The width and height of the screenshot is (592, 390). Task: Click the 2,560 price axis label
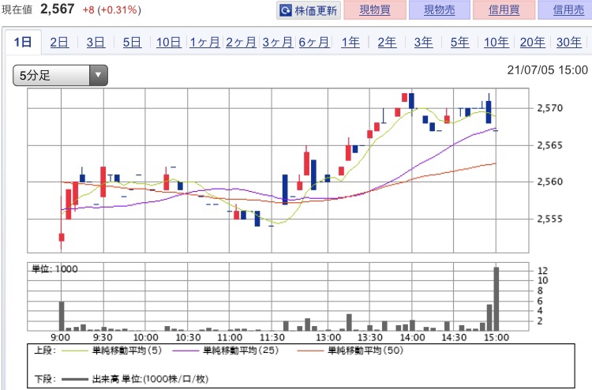[549, 182]
